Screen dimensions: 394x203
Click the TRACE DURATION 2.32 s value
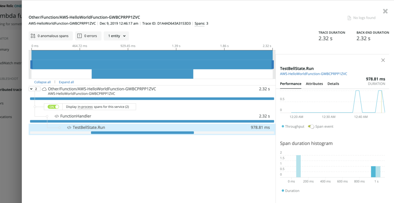[325, 38]
